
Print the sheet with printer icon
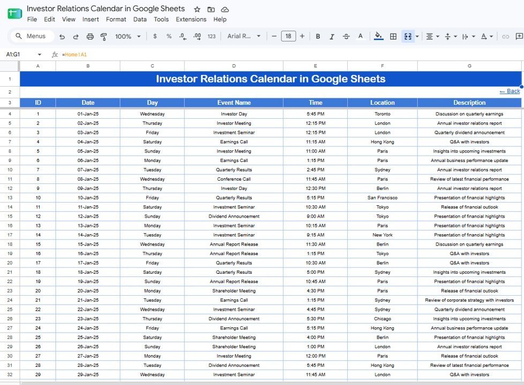tap(90, 36)
